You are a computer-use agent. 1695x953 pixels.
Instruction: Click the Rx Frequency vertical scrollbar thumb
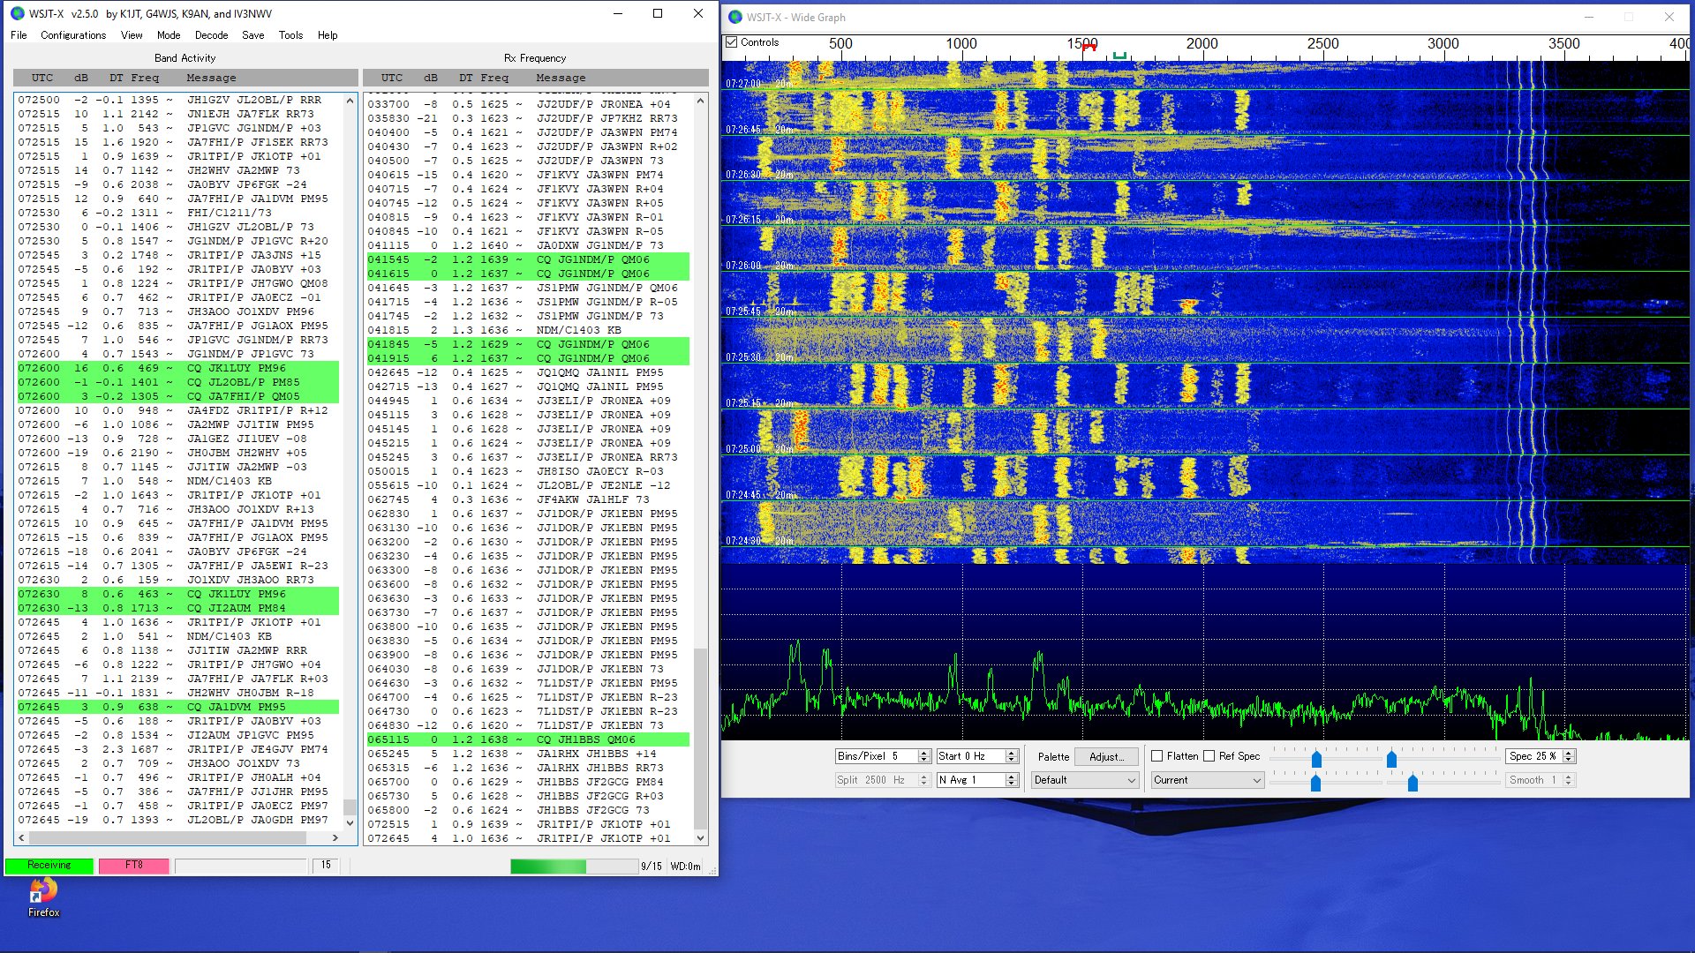tap(700, 739)
